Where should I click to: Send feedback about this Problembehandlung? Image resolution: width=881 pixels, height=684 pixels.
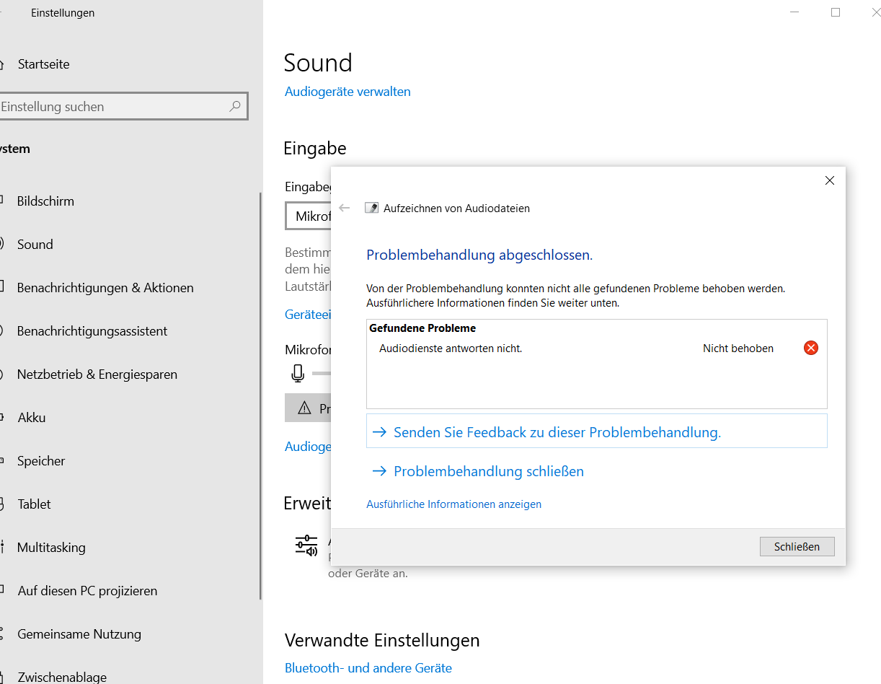pos(557,432)
